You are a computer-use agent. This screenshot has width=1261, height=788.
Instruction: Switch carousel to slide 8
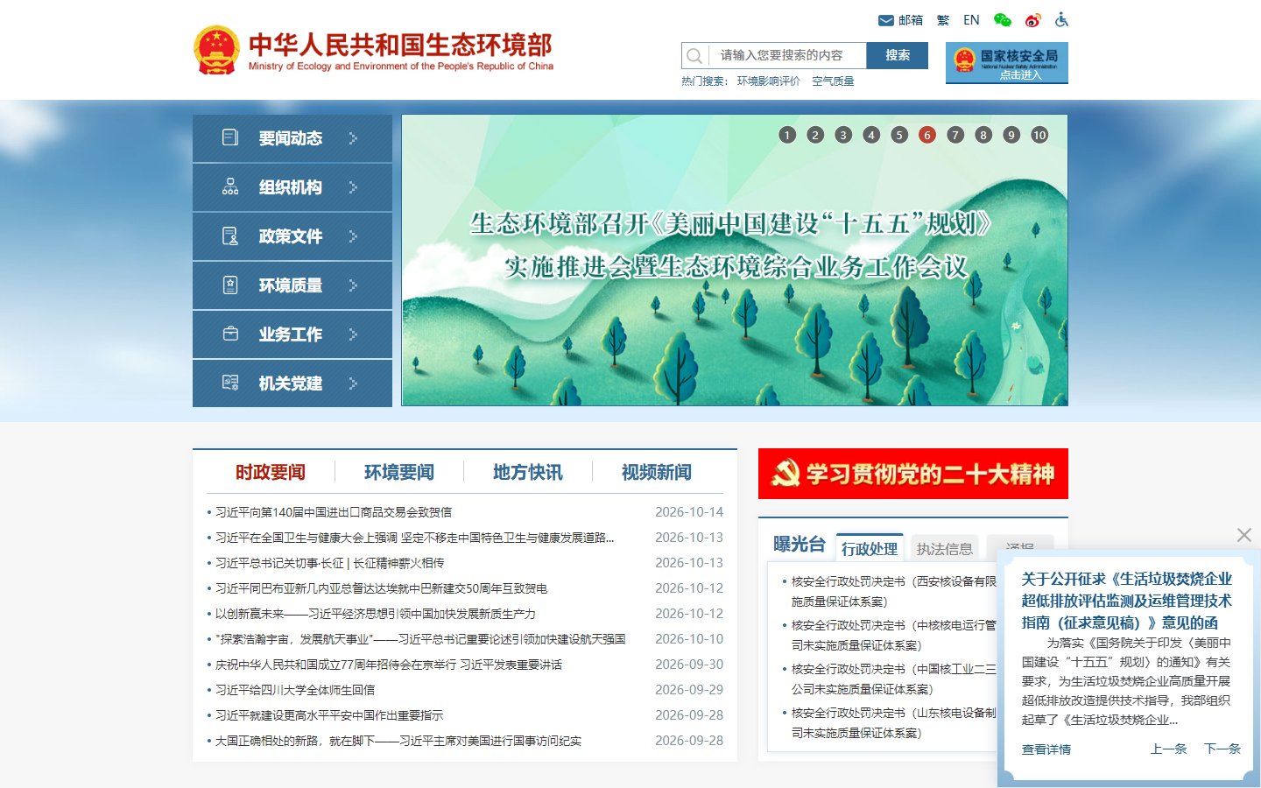tap(983, 135)
